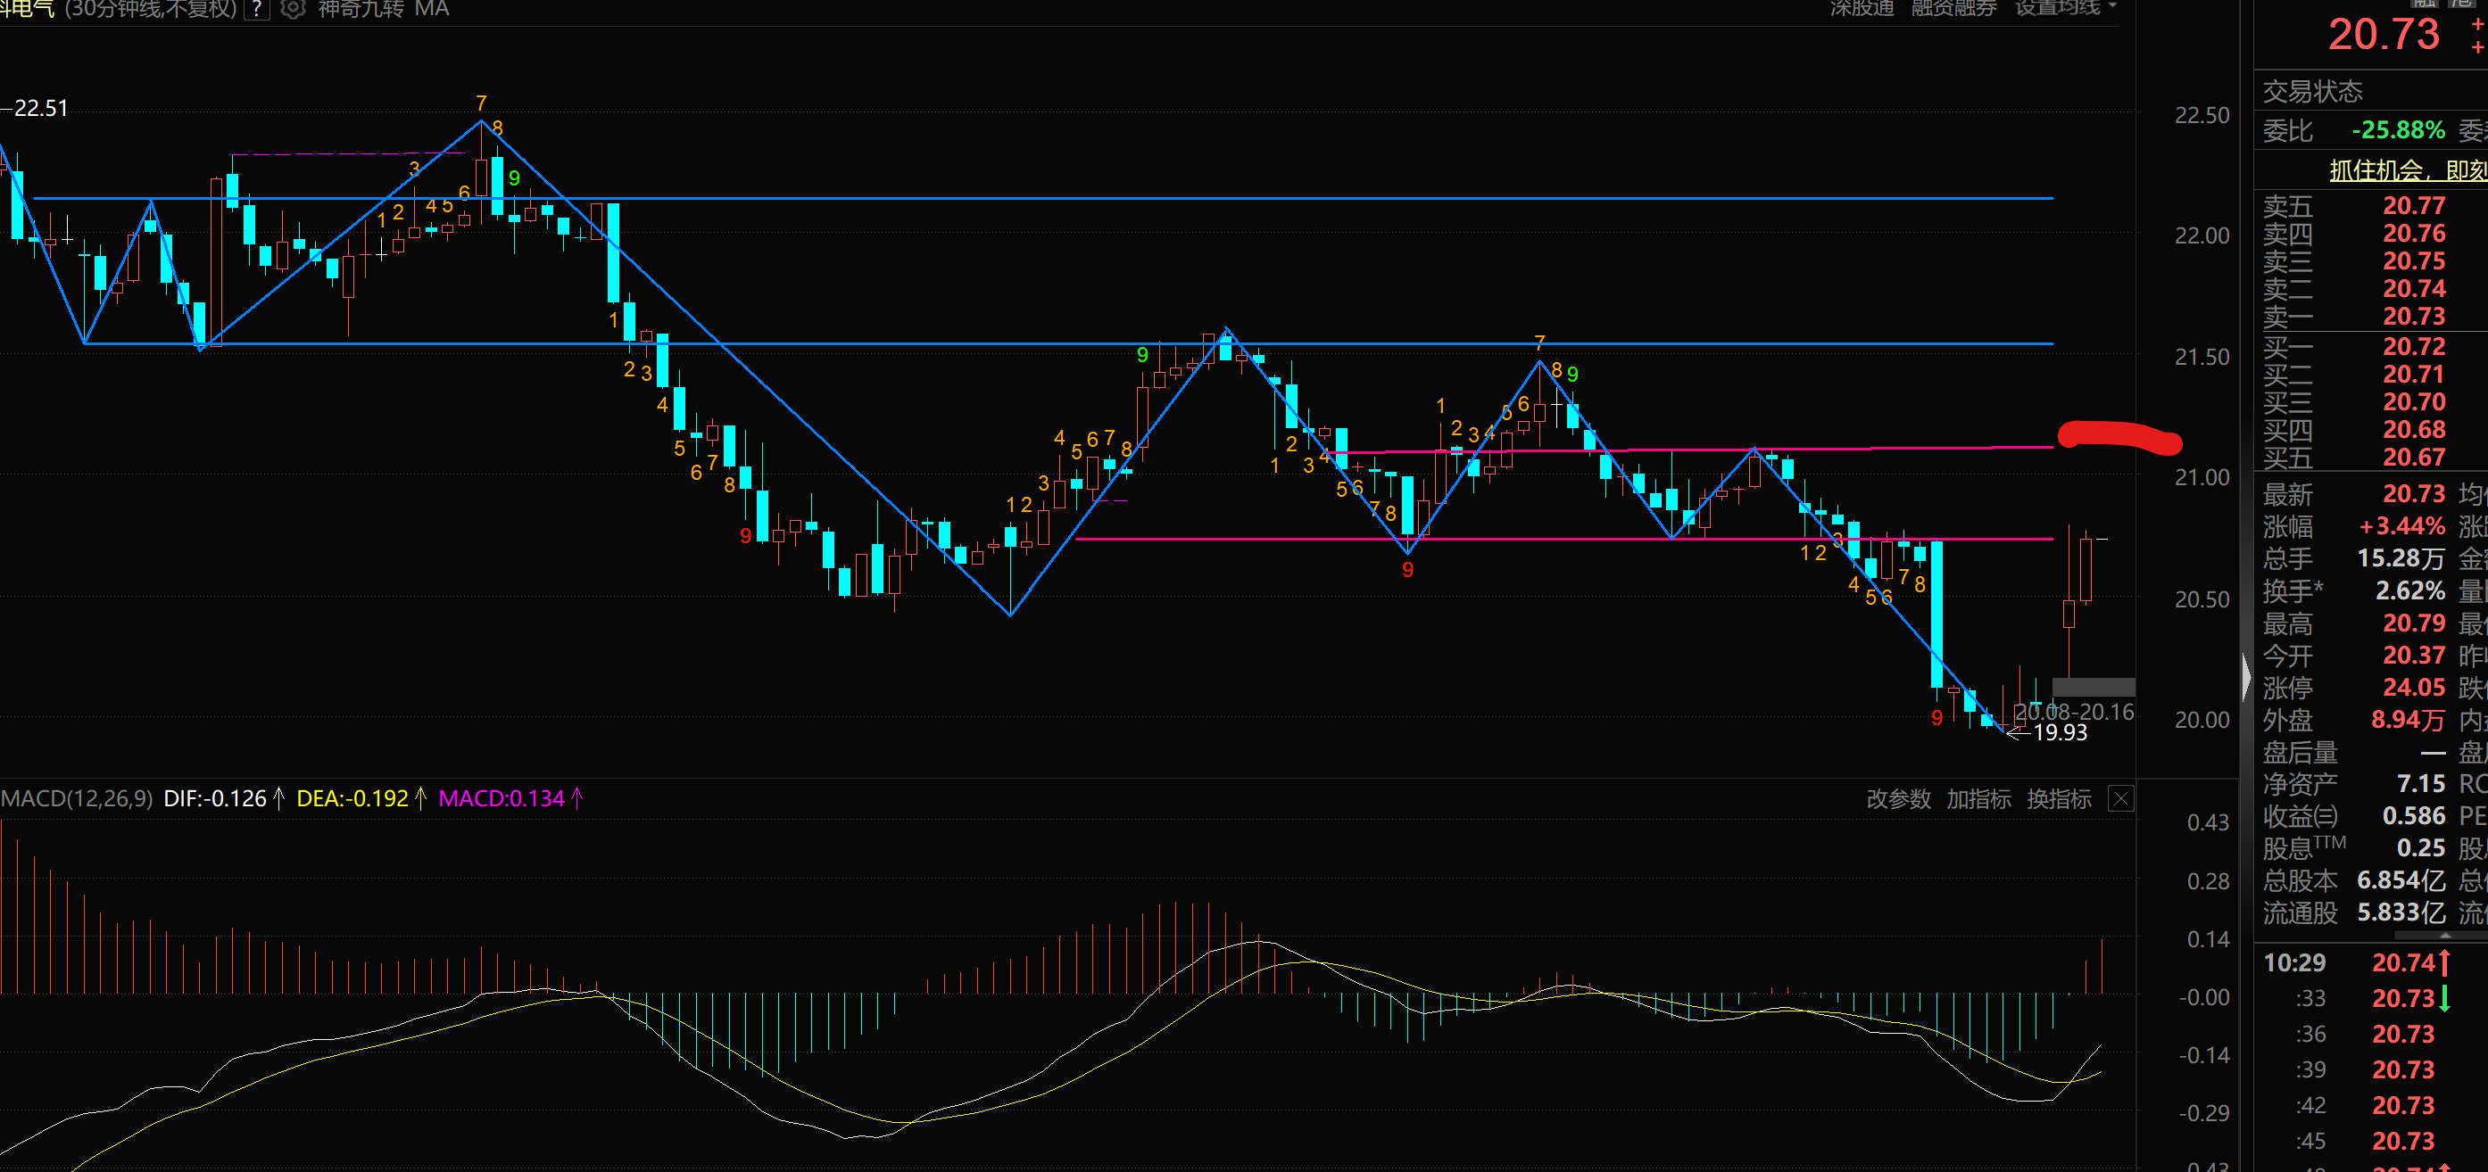Viewport: 2488px width, 1172px height.
Task: Click the 买一 price 20.72
Action: [2413, 345]
